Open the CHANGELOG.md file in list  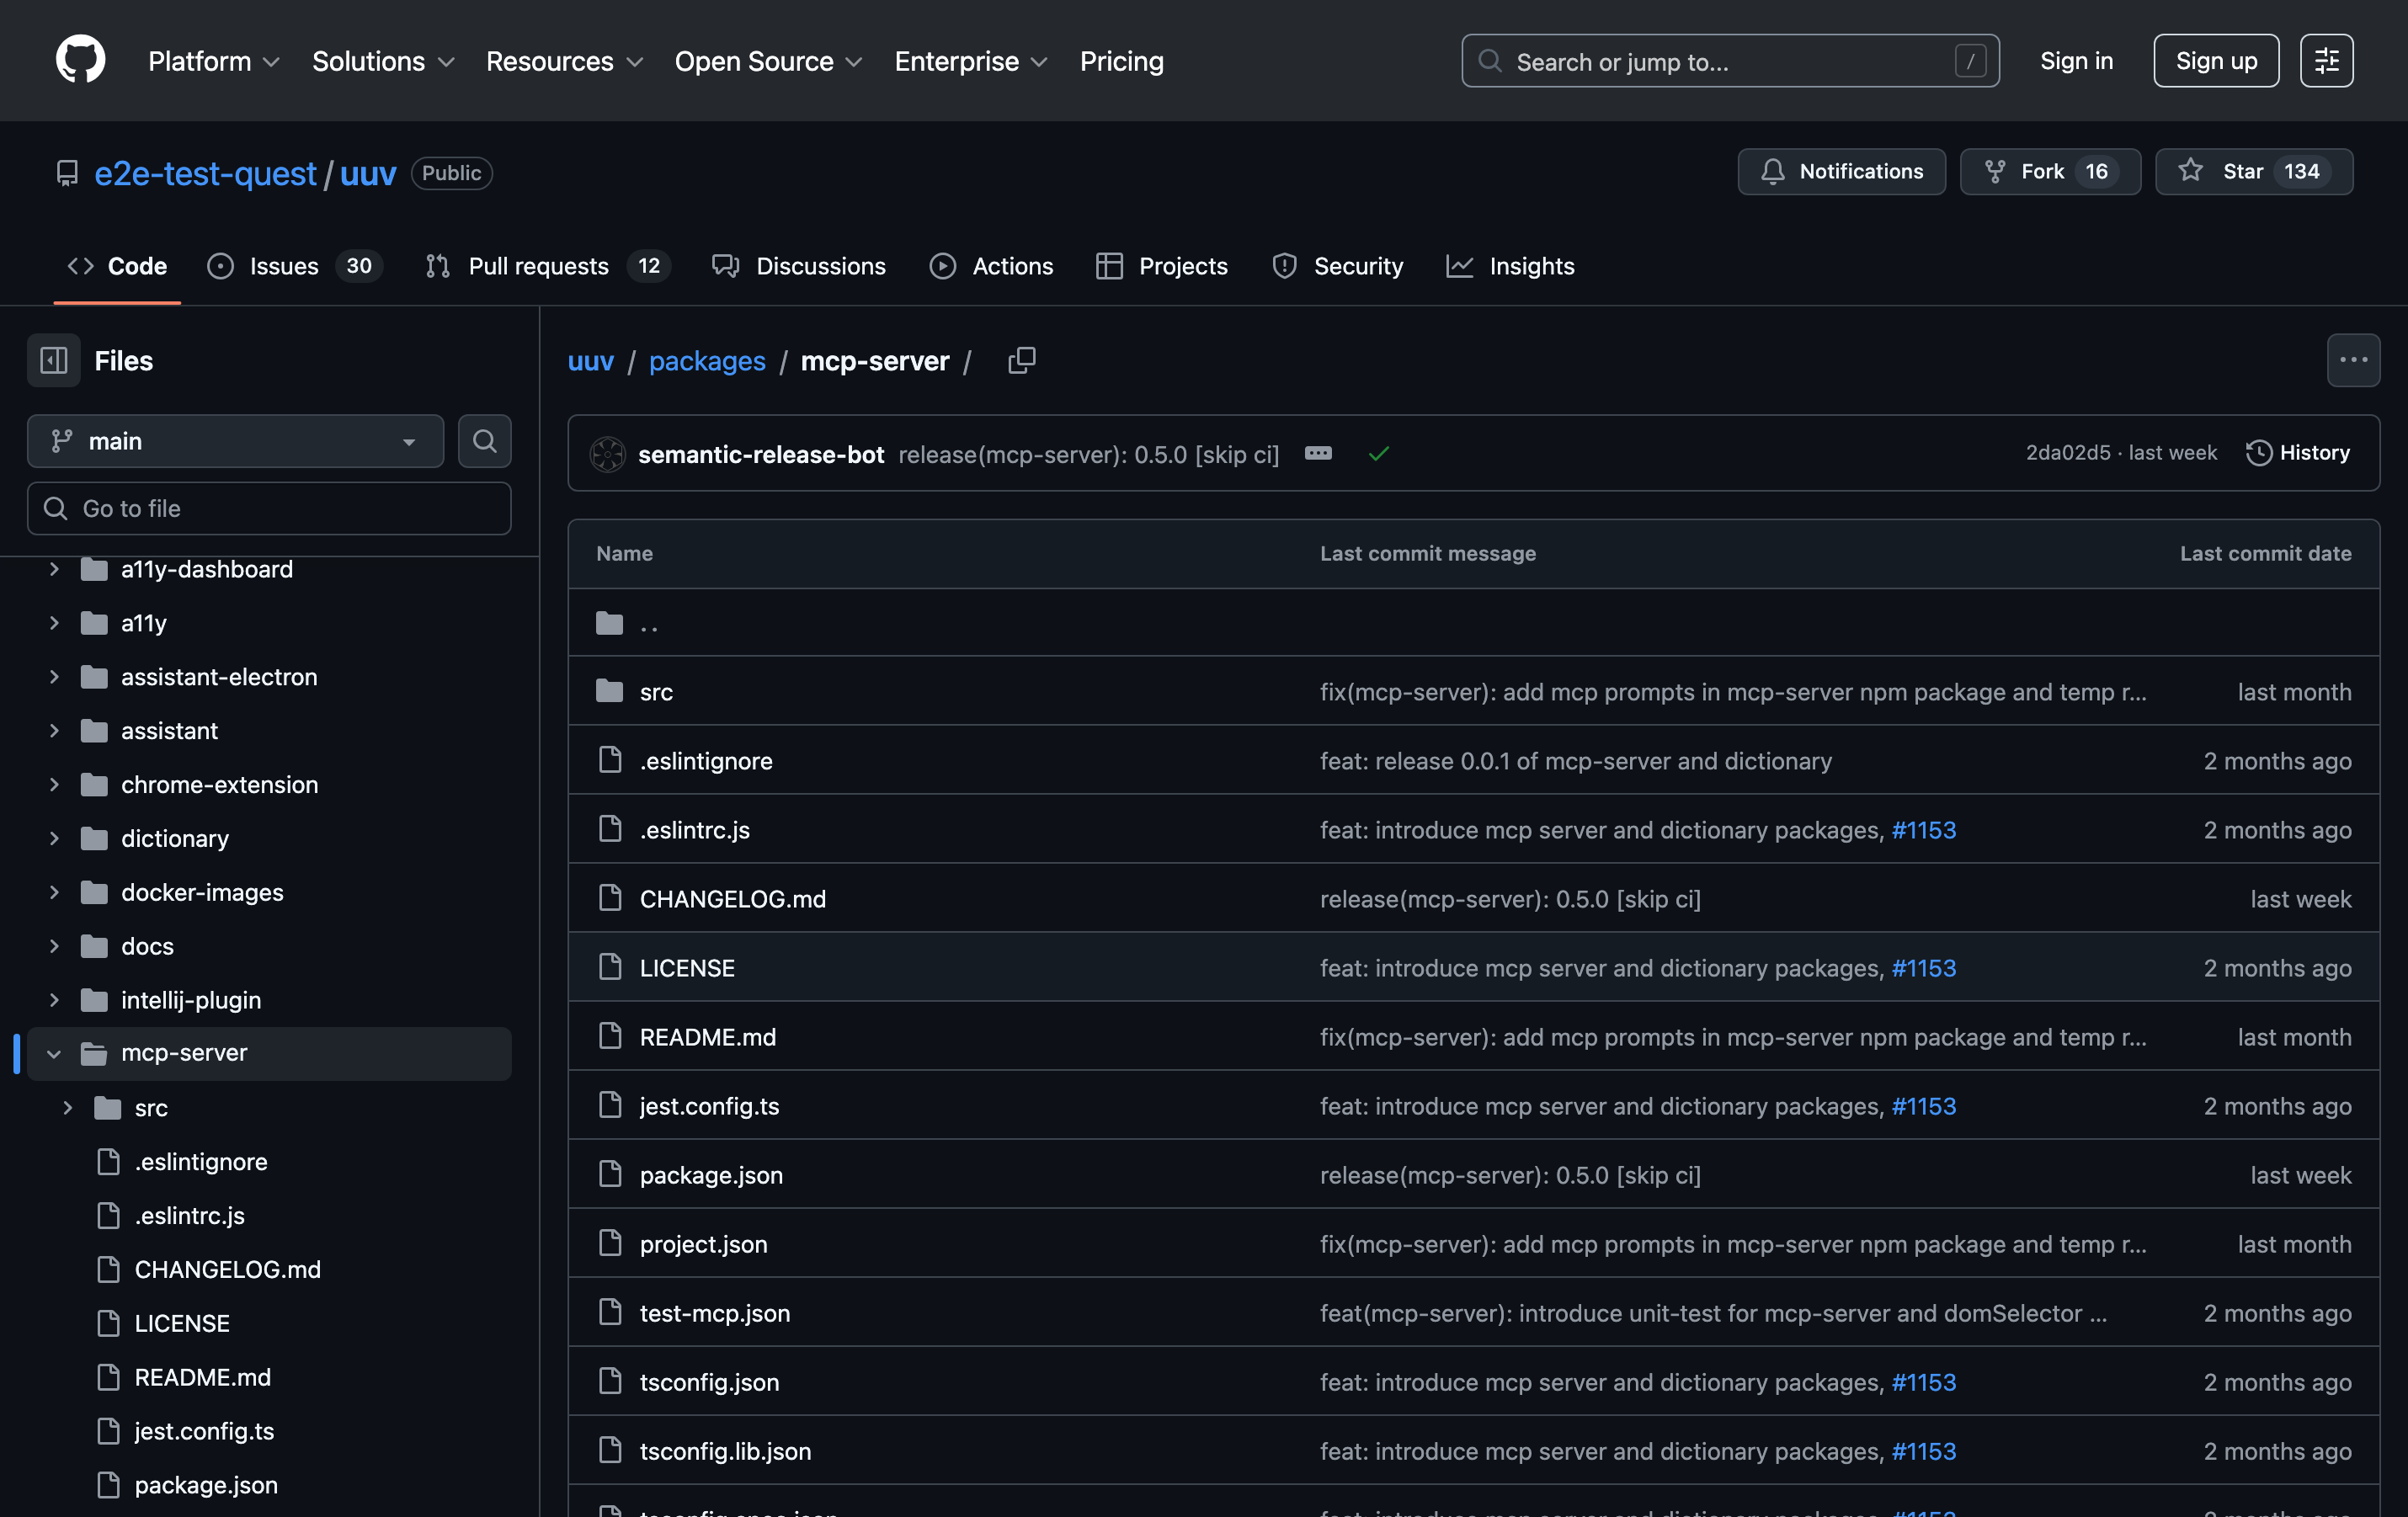tap(732, 899)
